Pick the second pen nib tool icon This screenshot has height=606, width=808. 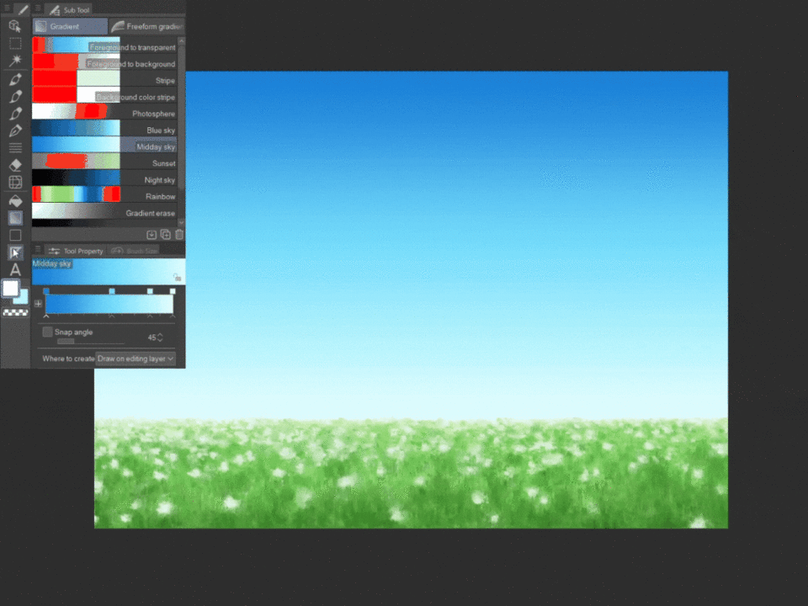(15, 96)
